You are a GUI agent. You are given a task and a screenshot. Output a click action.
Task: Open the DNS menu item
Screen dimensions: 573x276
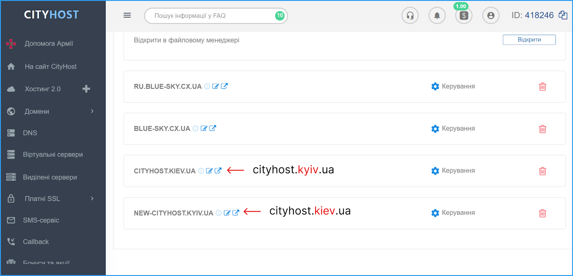click(x=30, y=133)
